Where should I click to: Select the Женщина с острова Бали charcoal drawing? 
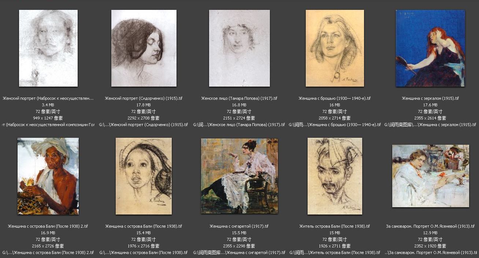pyautogui.click(x=144, y=176)
